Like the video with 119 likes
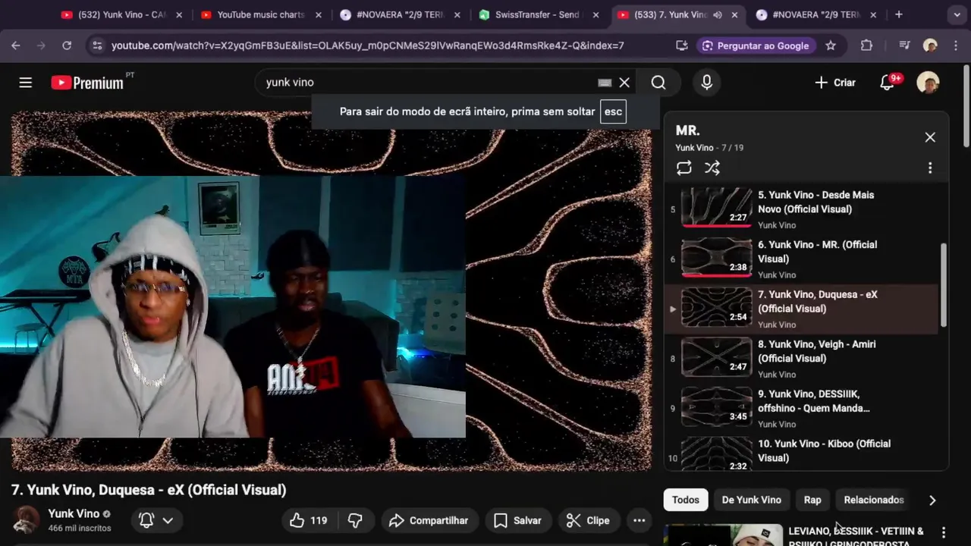 [308, 520]
